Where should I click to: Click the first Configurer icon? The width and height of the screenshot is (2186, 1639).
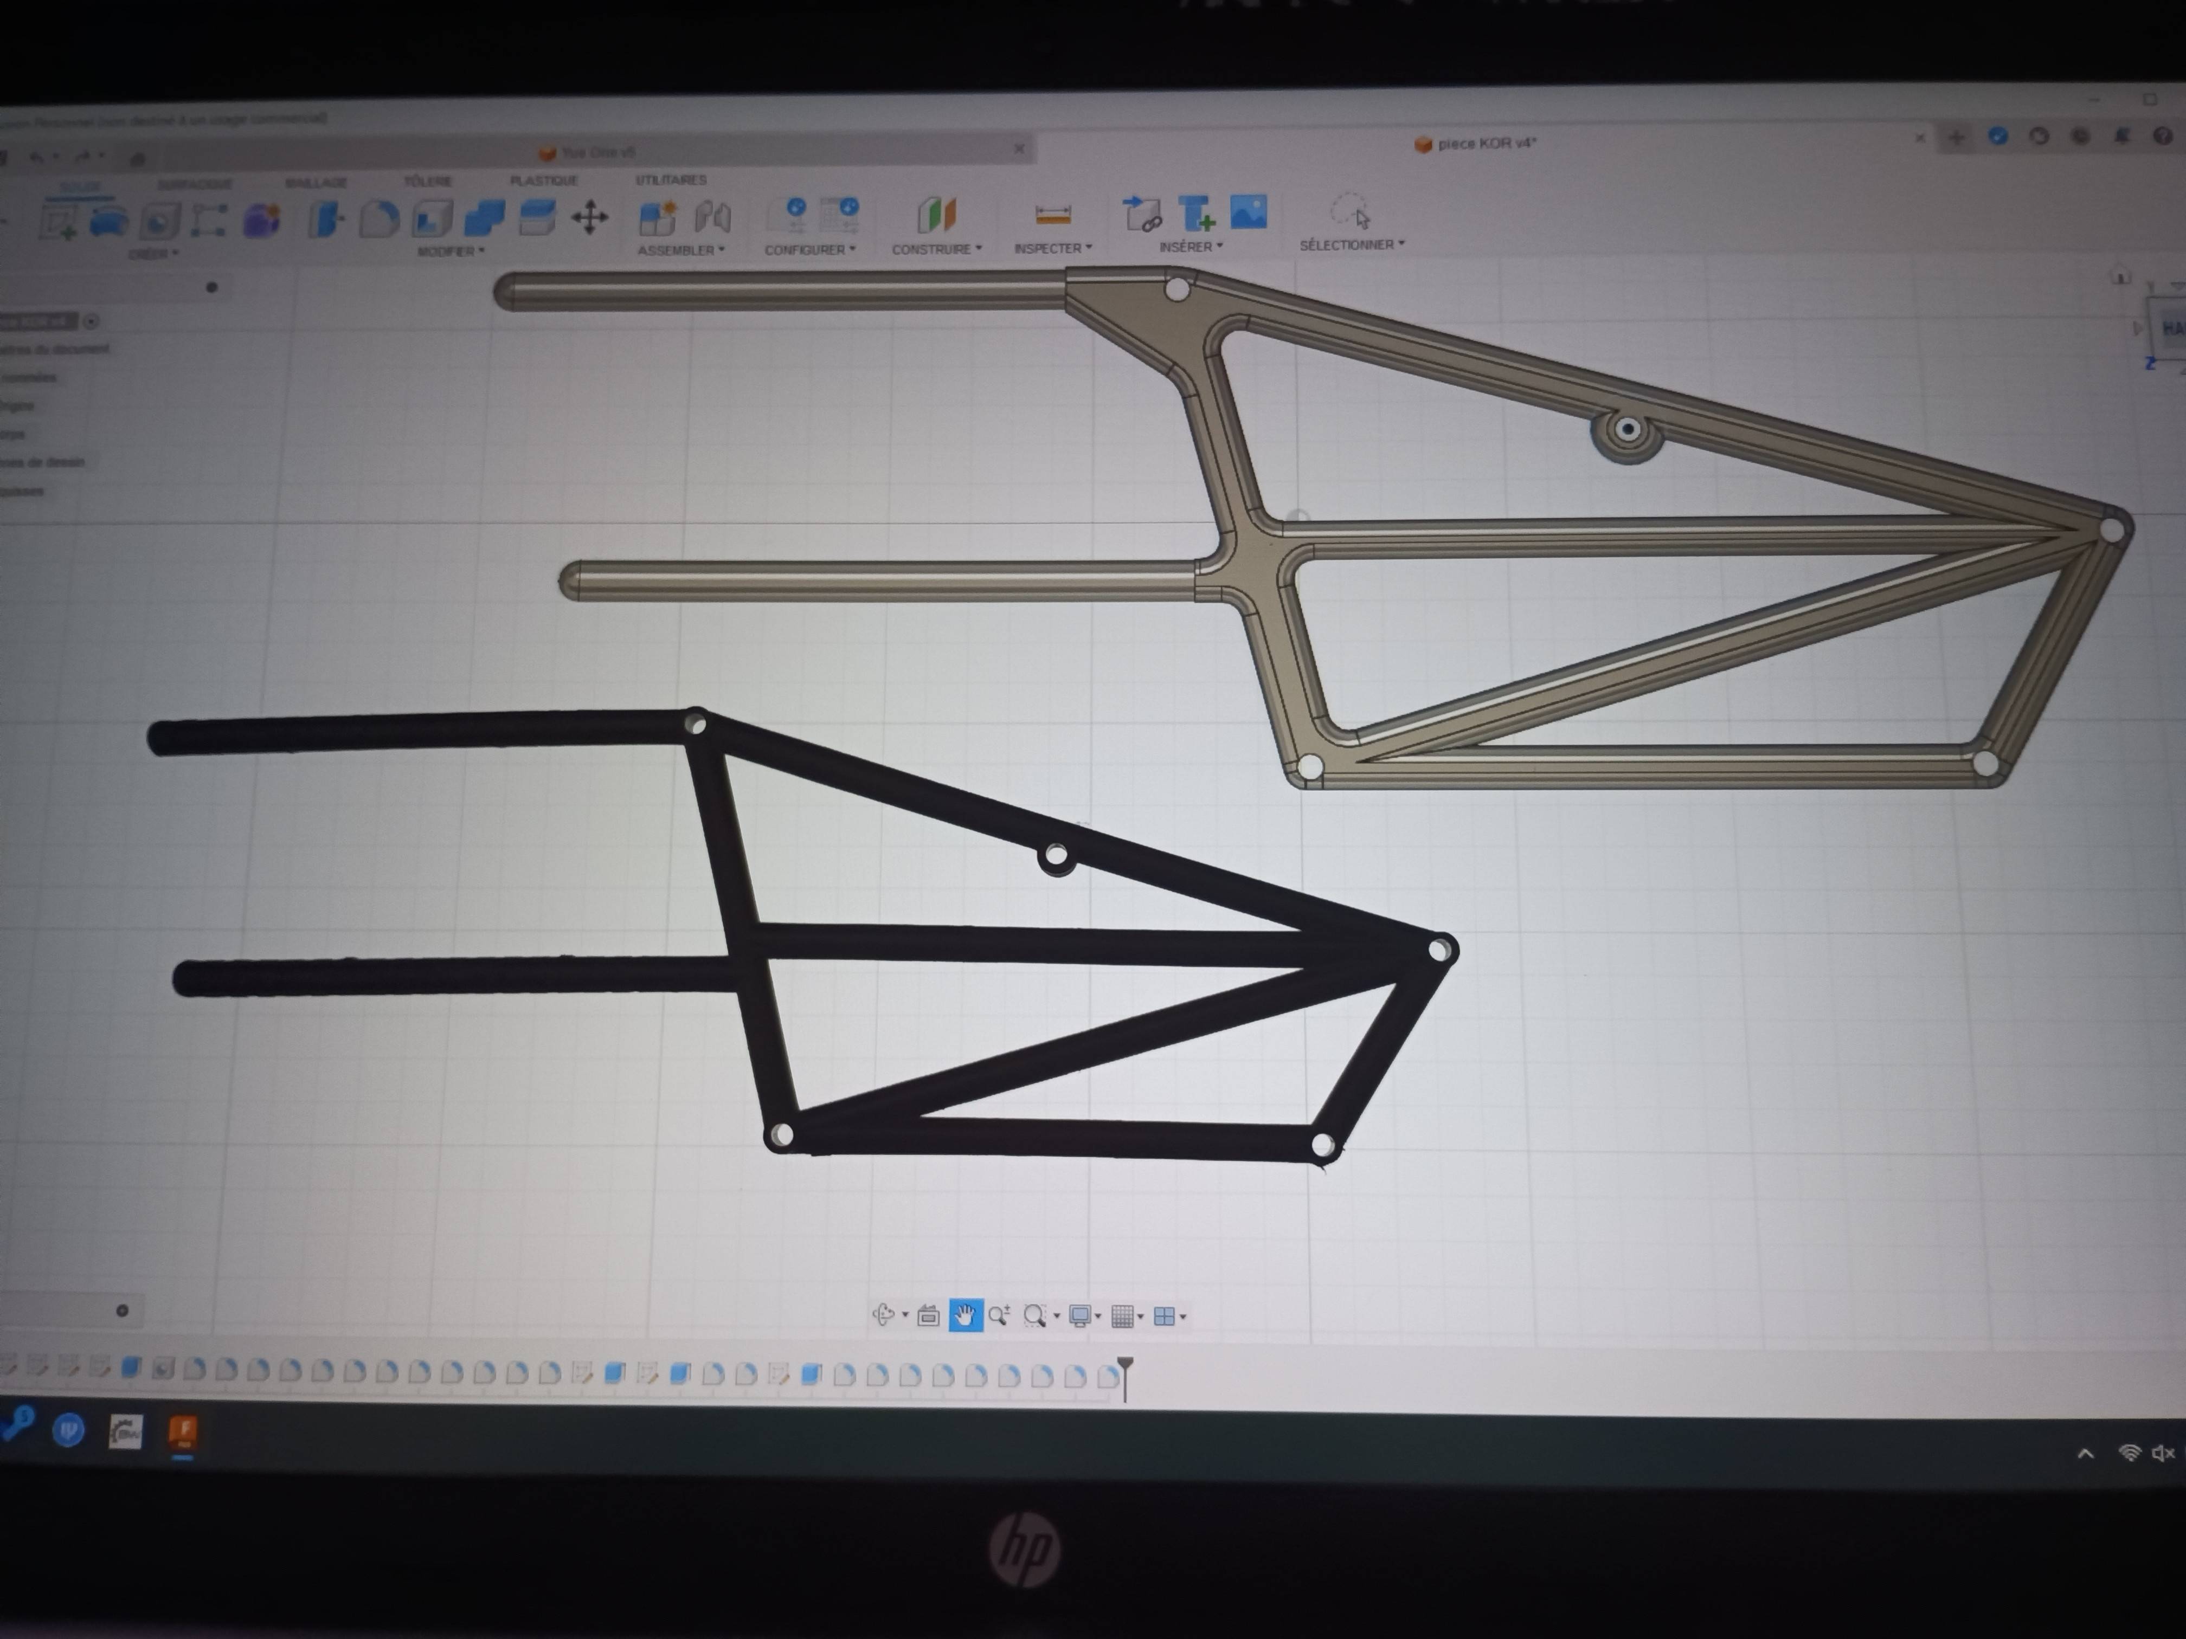point(788,215)
